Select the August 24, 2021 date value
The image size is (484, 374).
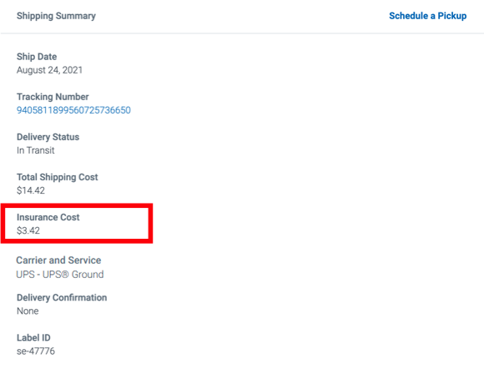point(49,70)
